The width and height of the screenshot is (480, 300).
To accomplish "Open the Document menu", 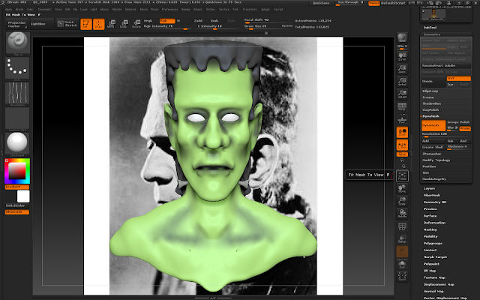I will coord(45,9).
